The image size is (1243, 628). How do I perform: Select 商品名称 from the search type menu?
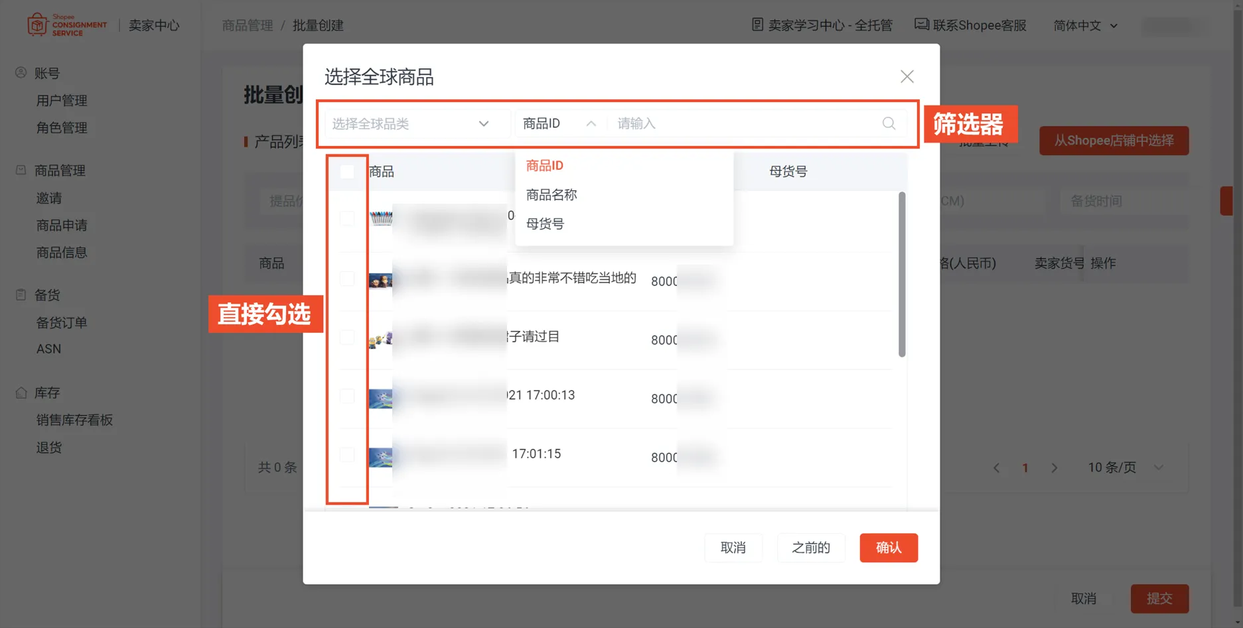[551, 194]
